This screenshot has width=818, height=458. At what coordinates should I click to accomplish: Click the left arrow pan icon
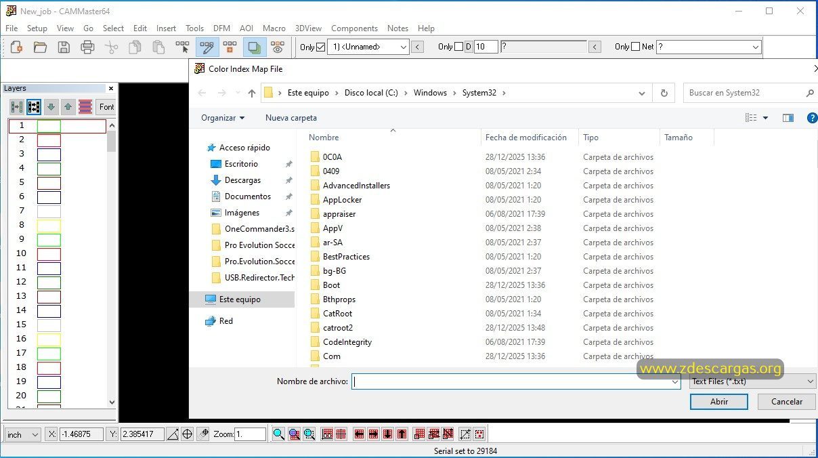359,434
